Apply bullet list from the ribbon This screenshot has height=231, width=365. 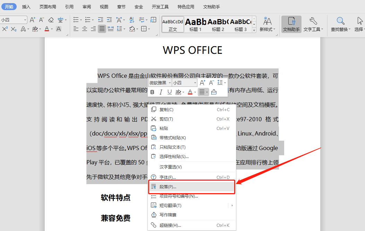[x=76, y=20]
